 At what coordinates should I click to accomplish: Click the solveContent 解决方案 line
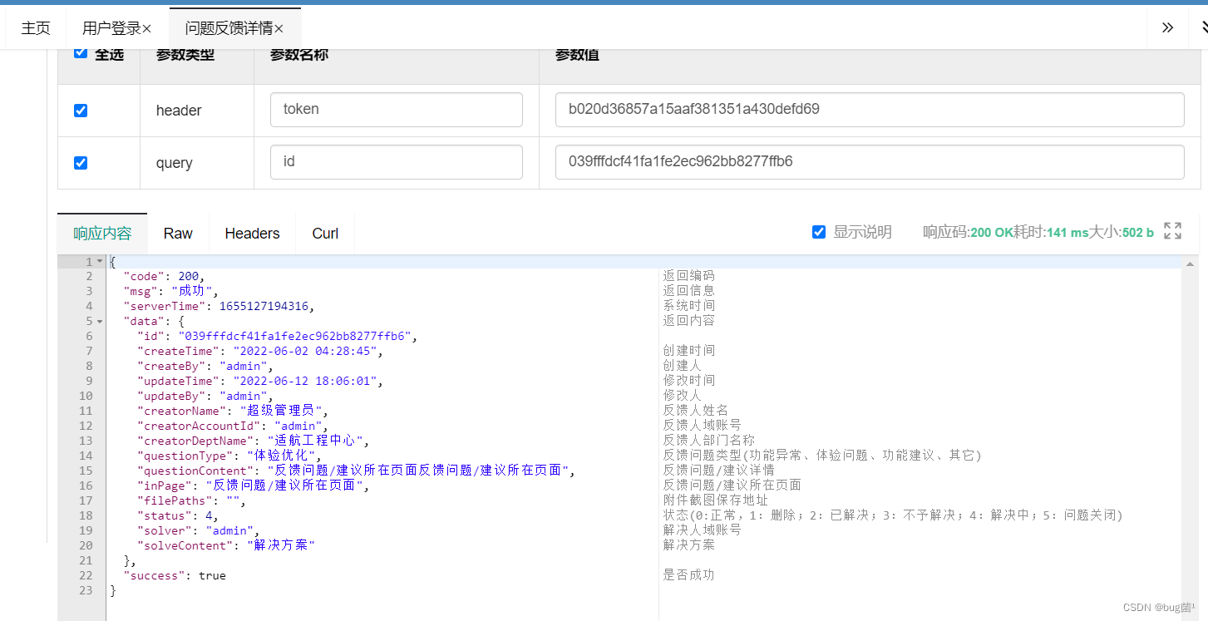tap(226, 546)
